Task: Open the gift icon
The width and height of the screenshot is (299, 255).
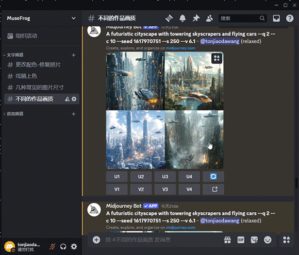Action: coord(227,240)
